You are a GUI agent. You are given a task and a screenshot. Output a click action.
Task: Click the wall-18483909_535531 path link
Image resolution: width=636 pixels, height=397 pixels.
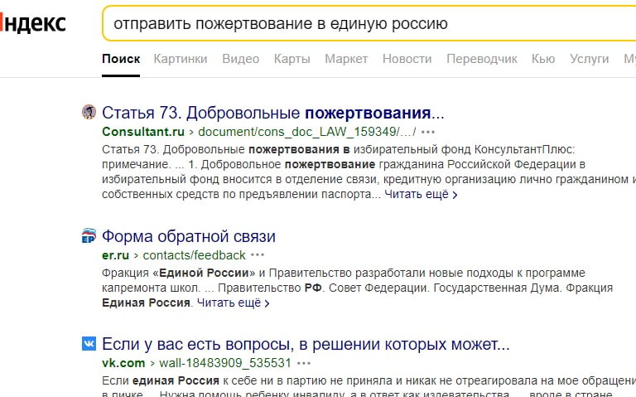click(x=225, y=363)
